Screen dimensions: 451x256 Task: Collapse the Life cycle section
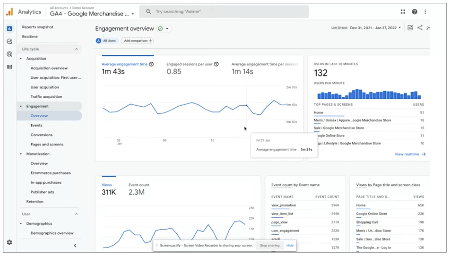point(76,49)
